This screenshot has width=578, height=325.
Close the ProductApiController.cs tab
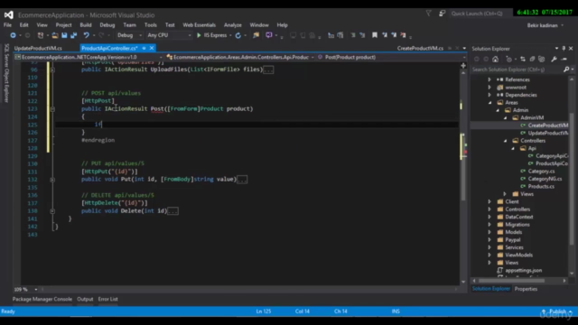click(x=152, y=48)
